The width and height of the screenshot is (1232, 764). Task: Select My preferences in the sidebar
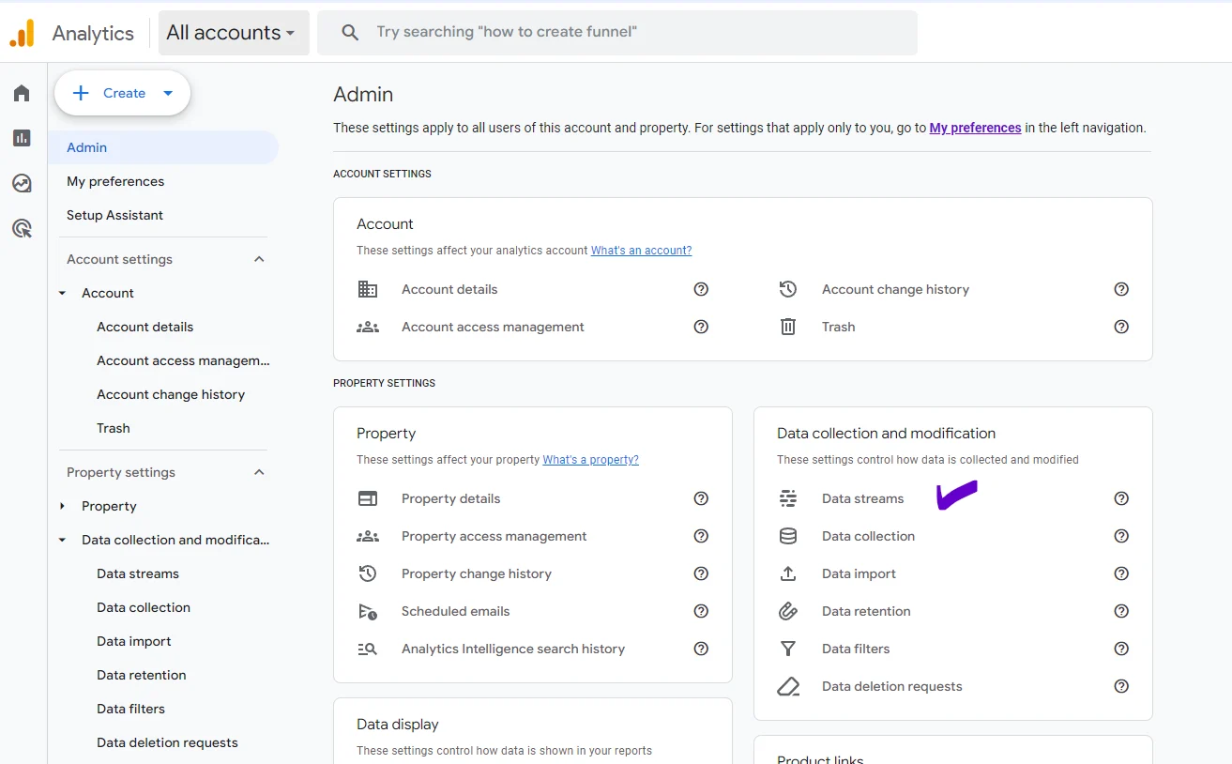[115, 181]
